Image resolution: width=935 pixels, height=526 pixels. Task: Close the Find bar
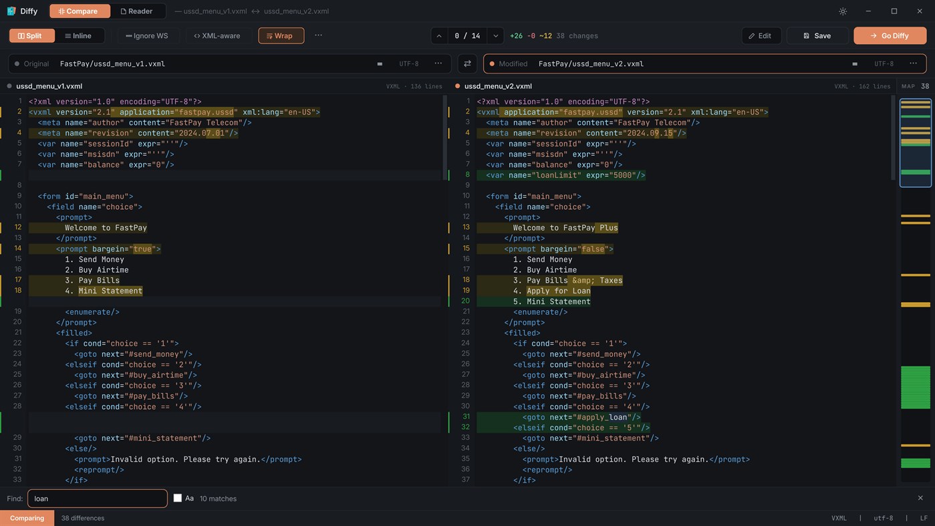[920, 498]
